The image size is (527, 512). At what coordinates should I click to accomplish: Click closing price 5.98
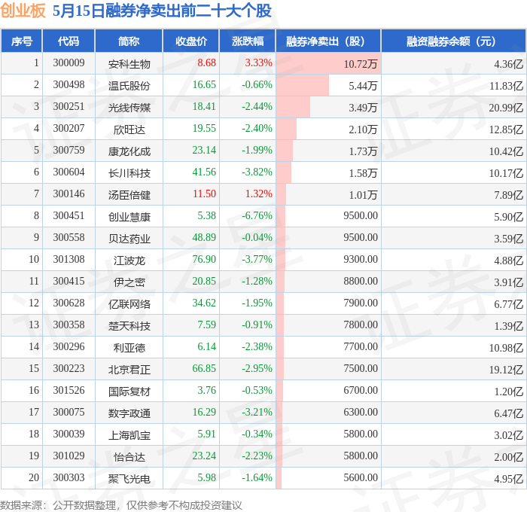[206, 478]
